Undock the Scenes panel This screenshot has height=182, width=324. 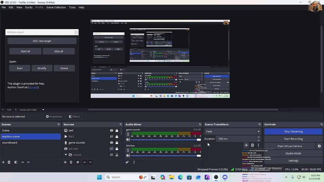click(59, 124)
